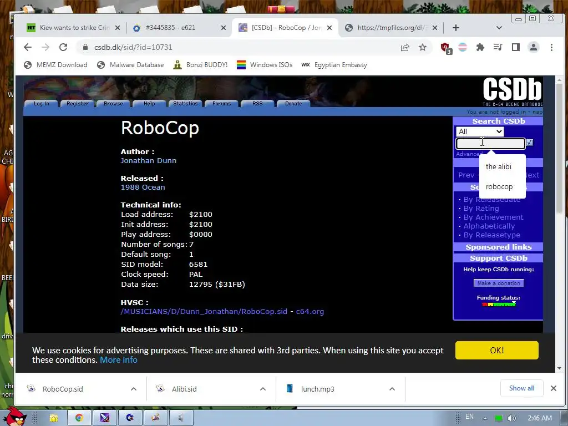Open the uBlock Origin extension icon

point(445,48)
